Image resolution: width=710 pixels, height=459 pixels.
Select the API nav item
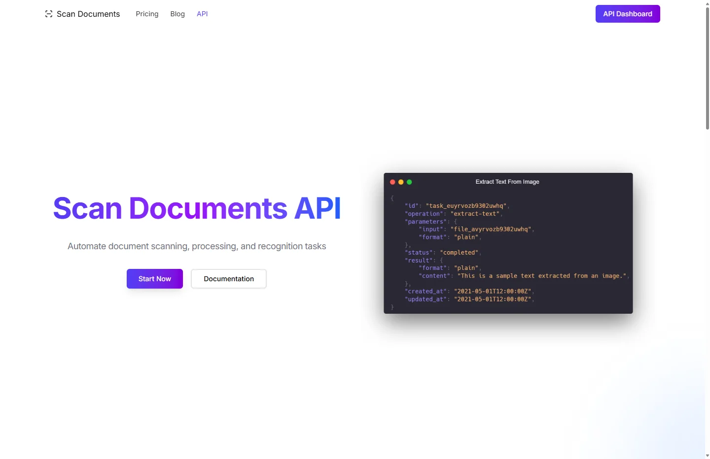click(x=202, y=14)
